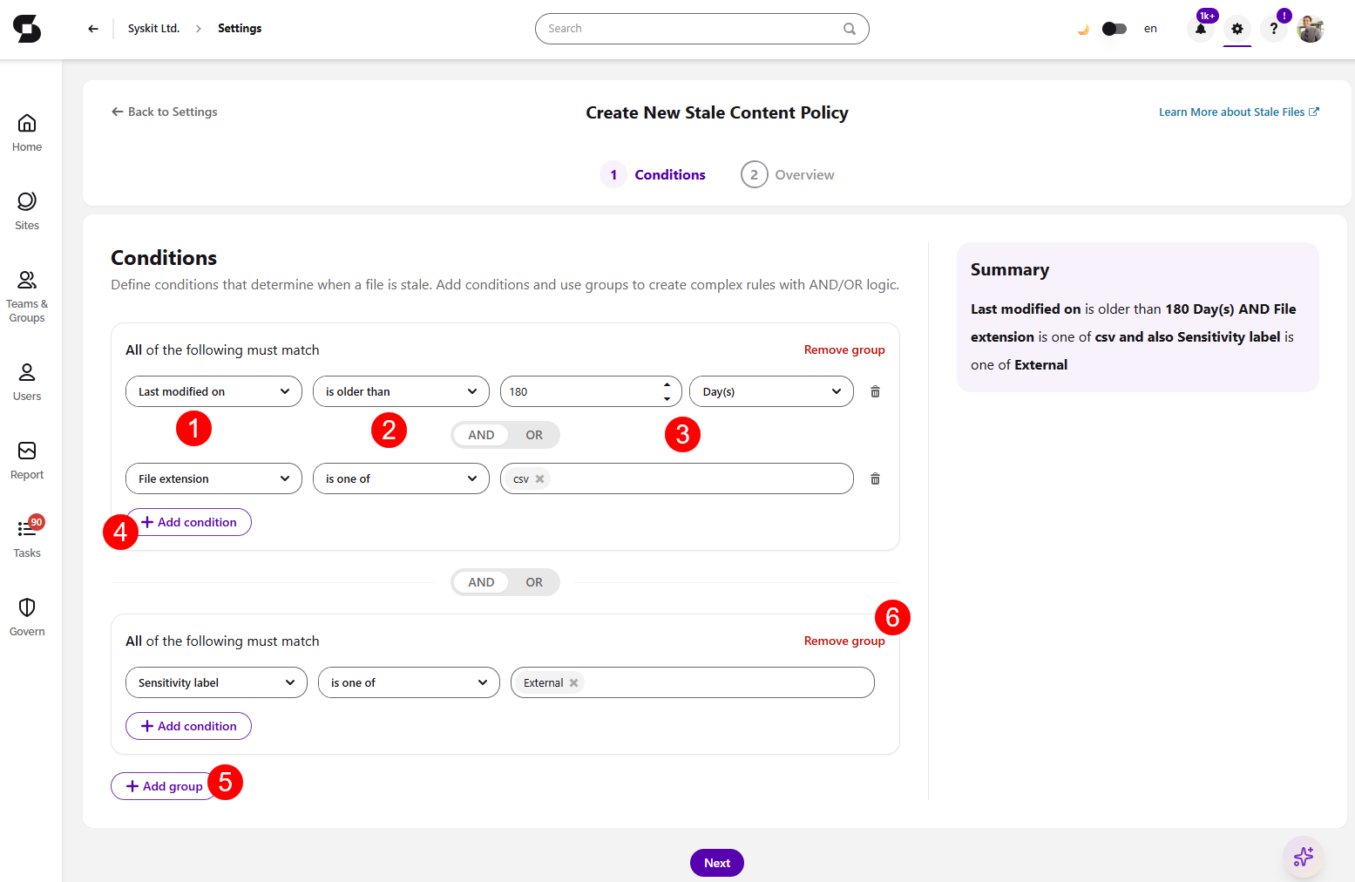Screen dimensions: 1355x882
Task: Decrease the 180 value with the stepper down arrow
Action: [x=667, y=398]
